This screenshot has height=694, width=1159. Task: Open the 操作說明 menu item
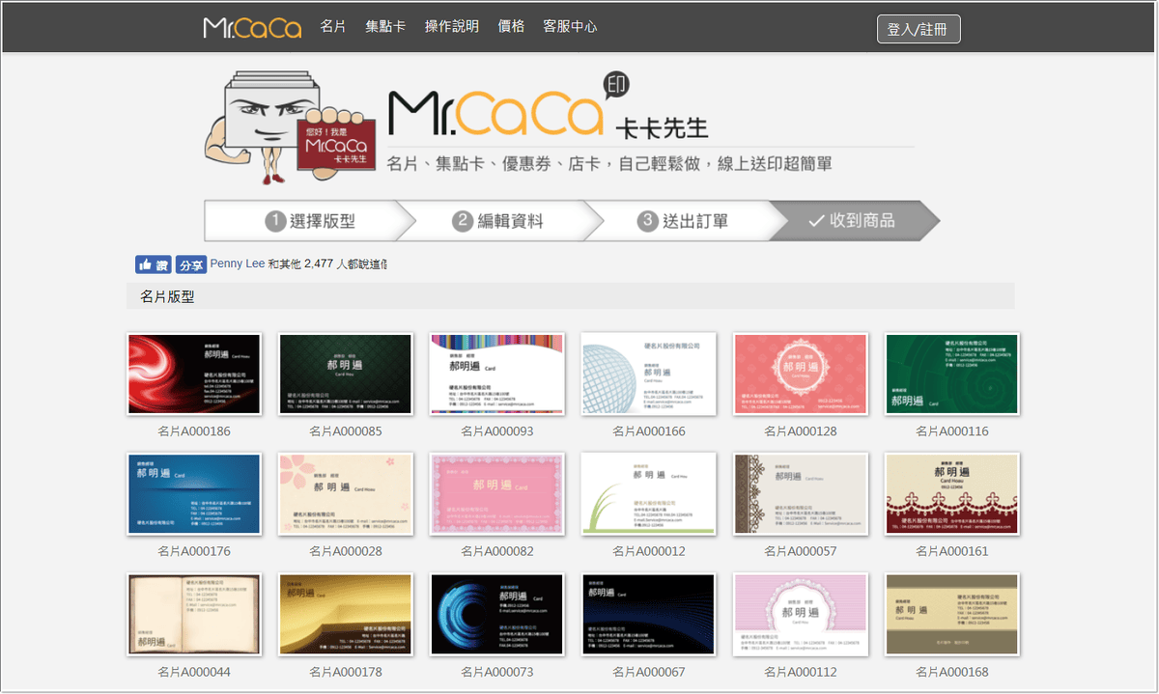(x=452, y=26)
